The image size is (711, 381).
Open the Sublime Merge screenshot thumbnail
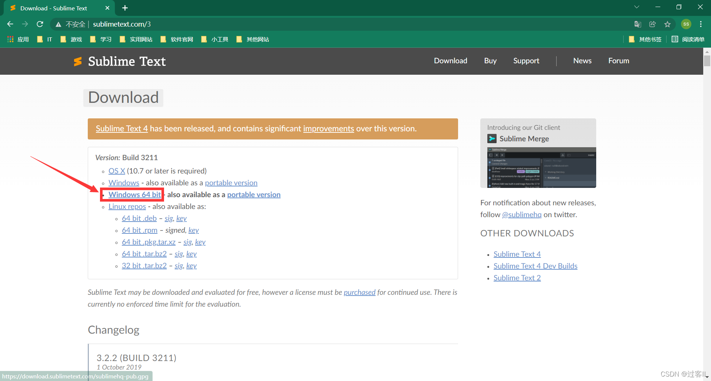coord(541,168)
